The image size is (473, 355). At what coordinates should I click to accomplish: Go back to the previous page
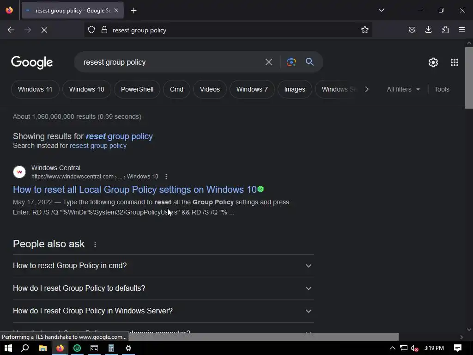[11, 30]
